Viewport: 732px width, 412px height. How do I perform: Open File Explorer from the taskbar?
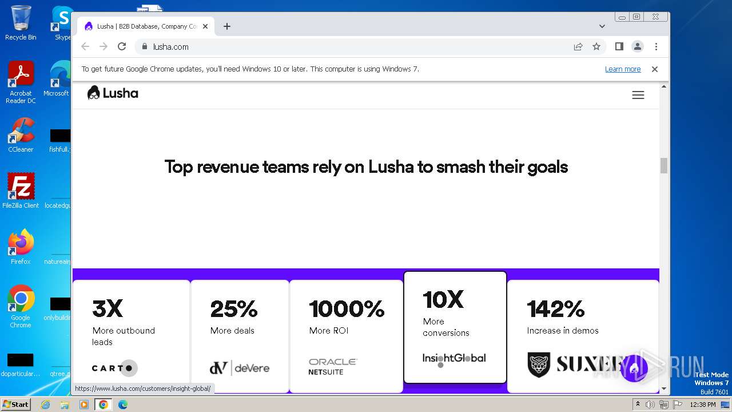(x=65, y=405)
